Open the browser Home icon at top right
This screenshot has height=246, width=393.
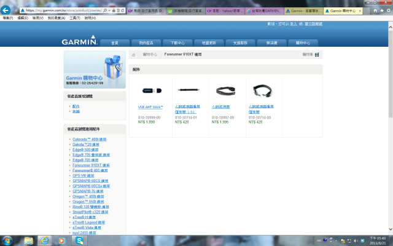[375, 10]
